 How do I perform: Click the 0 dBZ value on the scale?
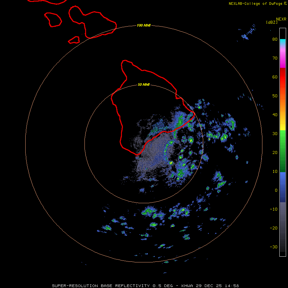[276, 190]
